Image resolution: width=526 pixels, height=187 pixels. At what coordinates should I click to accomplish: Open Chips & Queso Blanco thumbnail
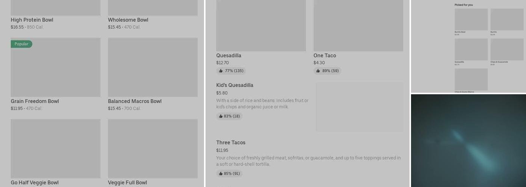coord(471,79)
